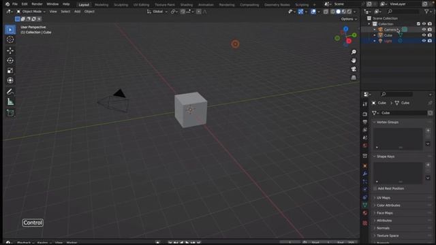
Task: Select the Move tool
Action: coord(10,50)
